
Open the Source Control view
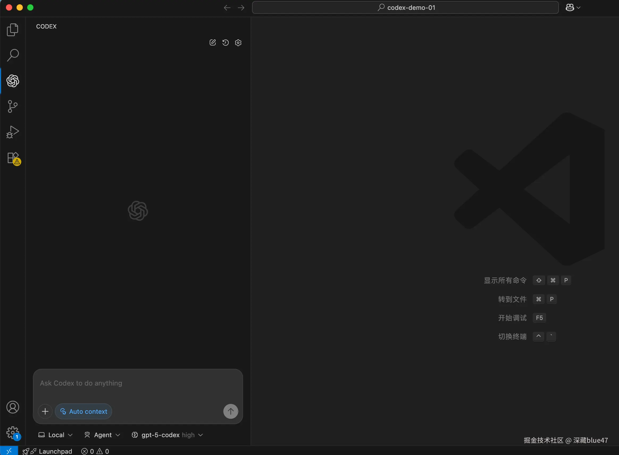(12, 106)
